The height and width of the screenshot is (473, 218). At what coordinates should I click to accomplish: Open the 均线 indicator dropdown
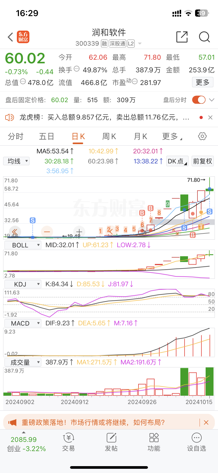click(x=16, y=161)
